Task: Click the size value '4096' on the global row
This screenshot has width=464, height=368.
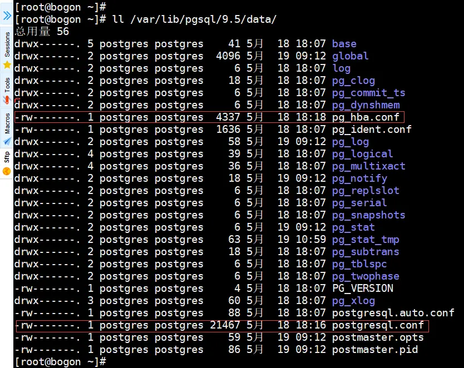Action: tap(228, 56)
